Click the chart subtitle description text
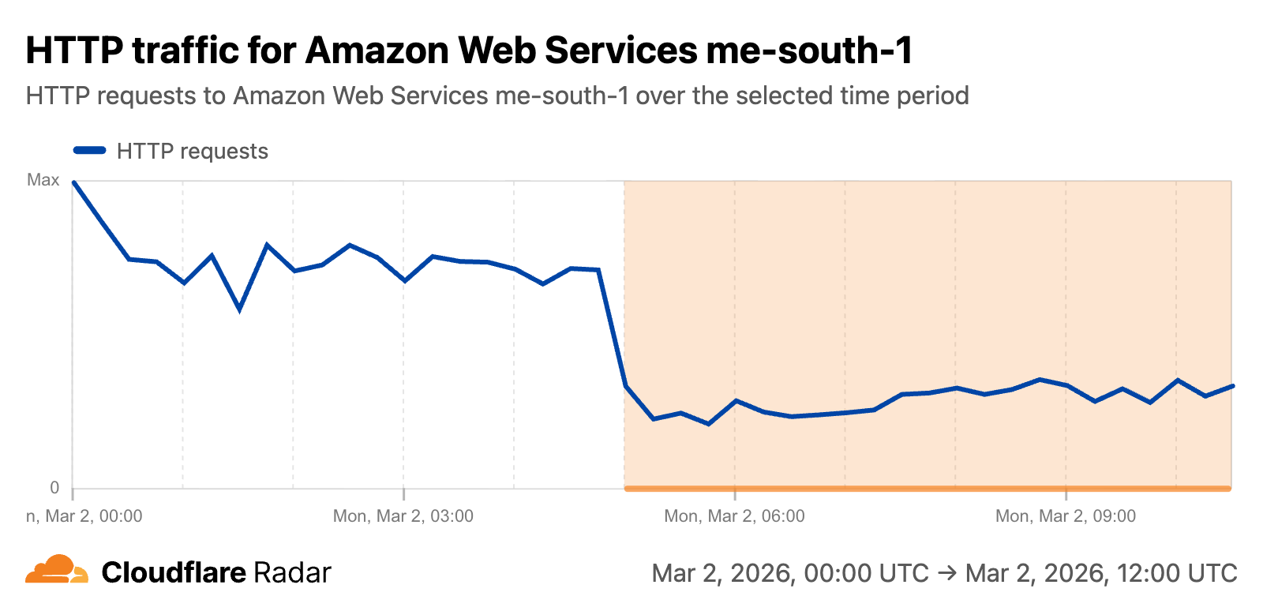Image resolution: width=1263 pixels, height=611 pixels. coord(497,96)
